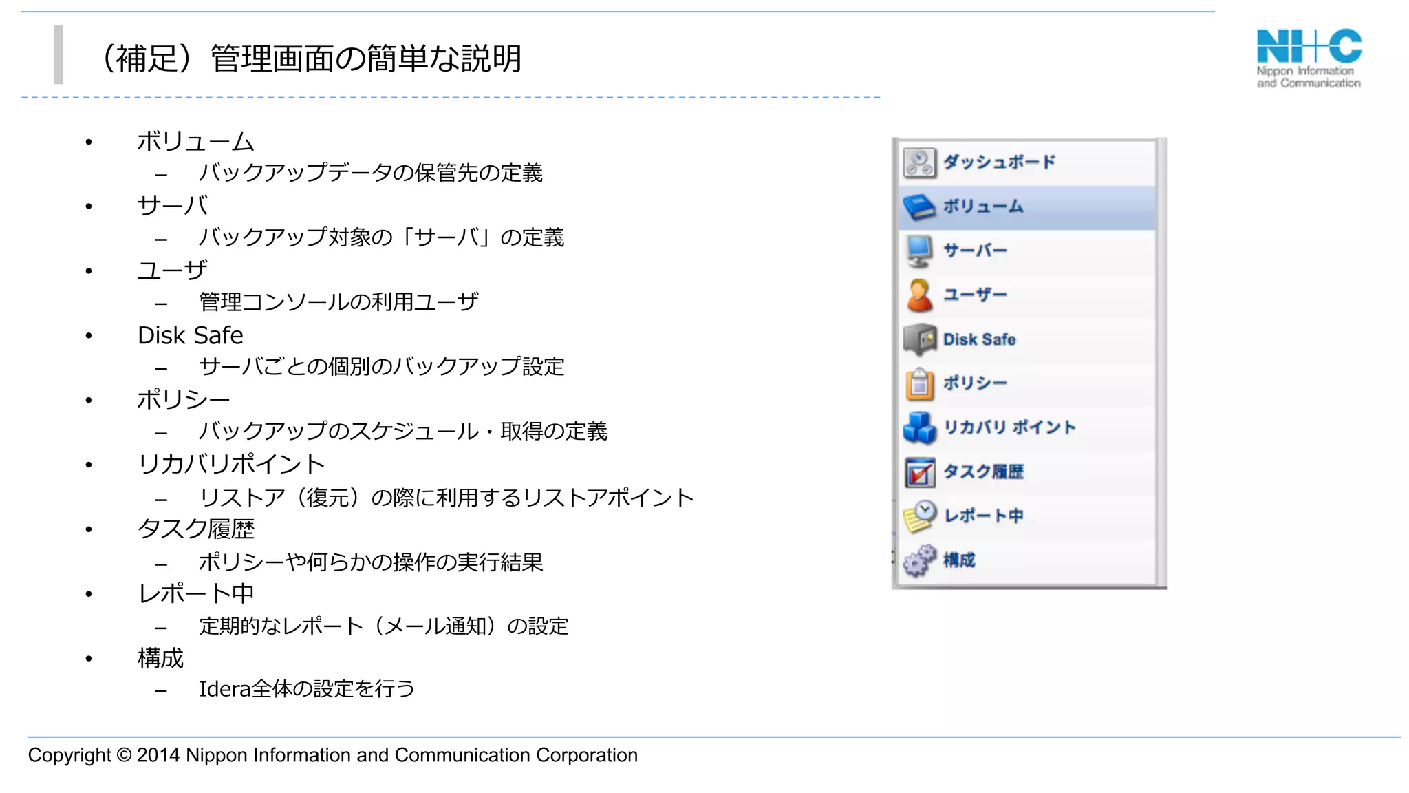Image resolution: width=1409 pixels, height=793 pixels.
Task: Open the ポリシー sidebar entry
Action: tap(1028, 383)
